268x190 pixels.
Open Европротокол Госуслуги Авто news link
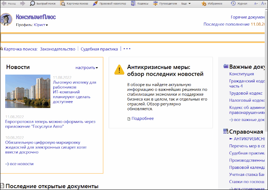pos(50,124)
